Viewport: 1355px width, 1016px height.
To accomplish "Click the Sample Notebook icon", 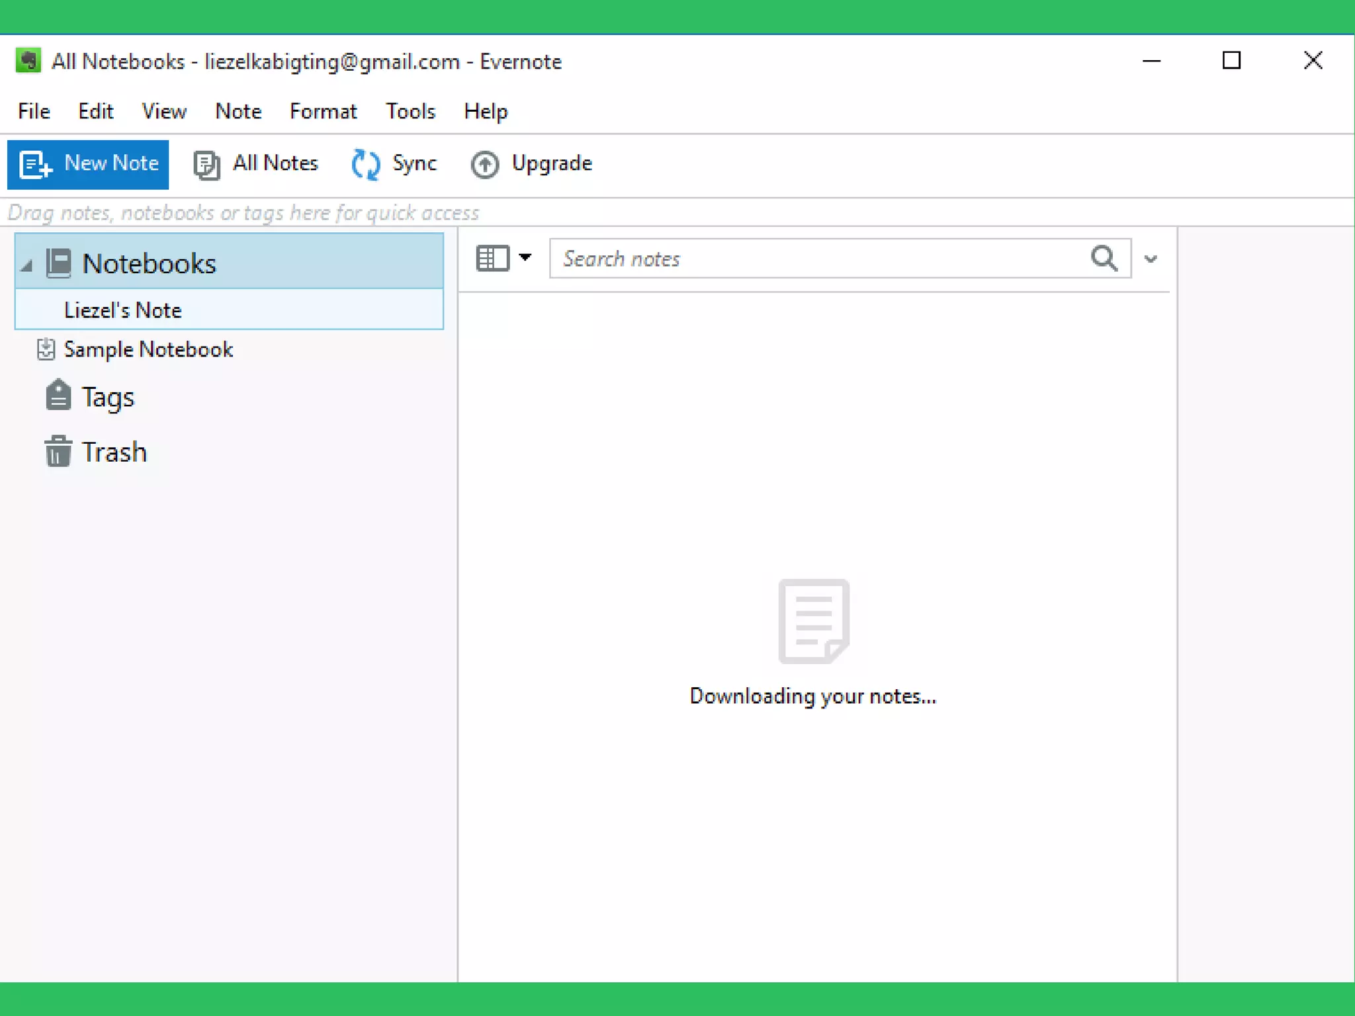I will point(46,349).
